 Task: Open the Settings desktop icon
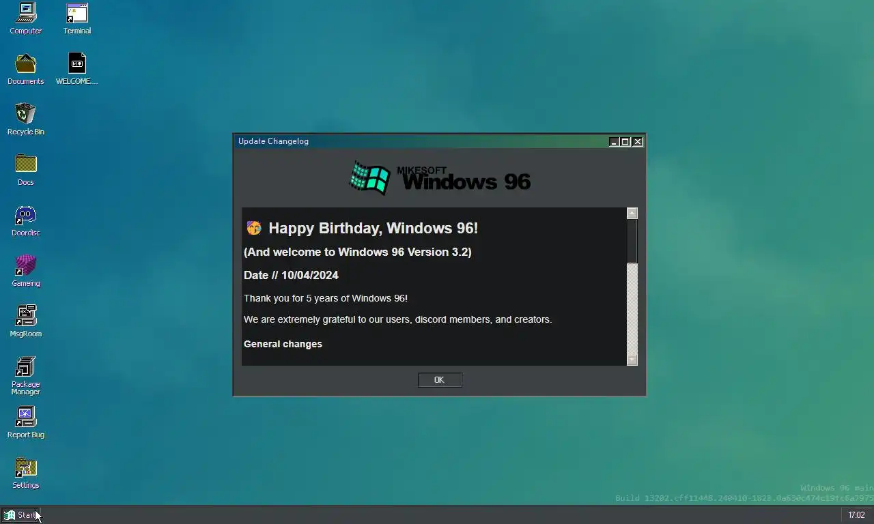coord(26,474)
